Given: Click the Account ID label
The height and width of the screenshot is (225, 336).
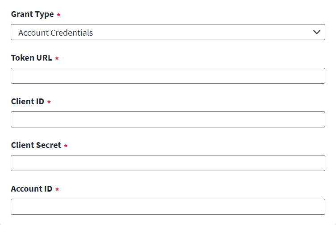Looking at the screenshot, I should coord(32,189).
